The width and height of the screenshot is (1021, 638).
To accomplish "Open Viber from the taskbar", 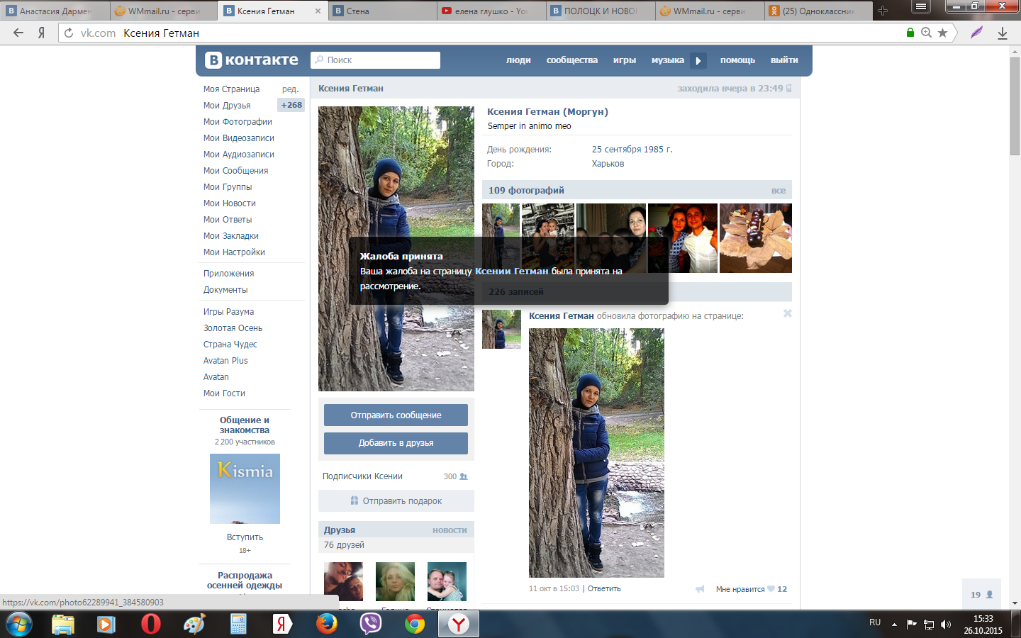I will coord(371,624).
